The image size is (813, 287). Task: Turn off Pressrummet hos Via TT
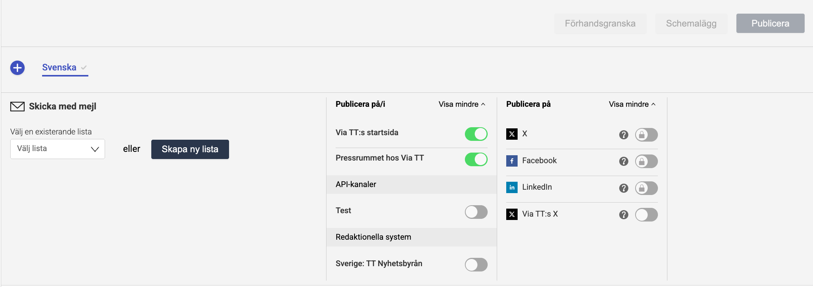476,159
